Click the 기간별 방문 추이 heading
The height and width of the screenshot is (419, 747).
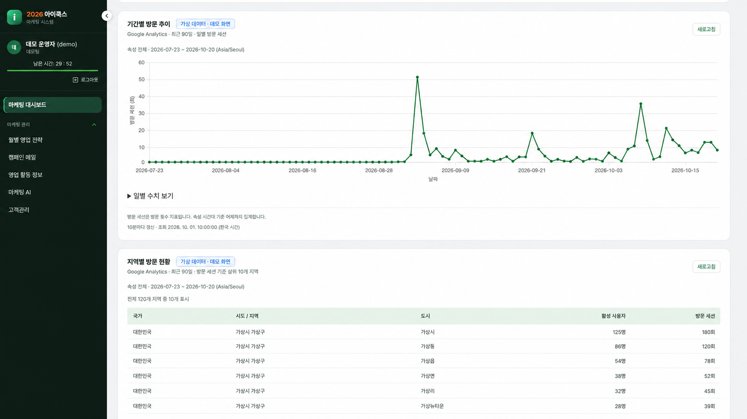(x=149, y=24)
